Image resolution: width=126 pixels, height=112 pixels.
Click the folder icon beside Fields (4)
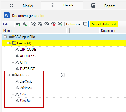14,43
